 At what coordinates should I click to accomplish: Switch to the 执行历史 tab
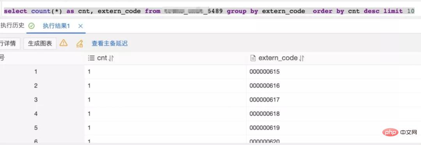pyautogui.click(x=12, y=26)
